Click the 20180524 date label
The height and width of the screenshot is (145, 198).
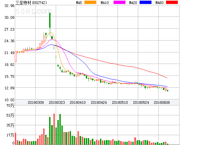click(141, 102)
